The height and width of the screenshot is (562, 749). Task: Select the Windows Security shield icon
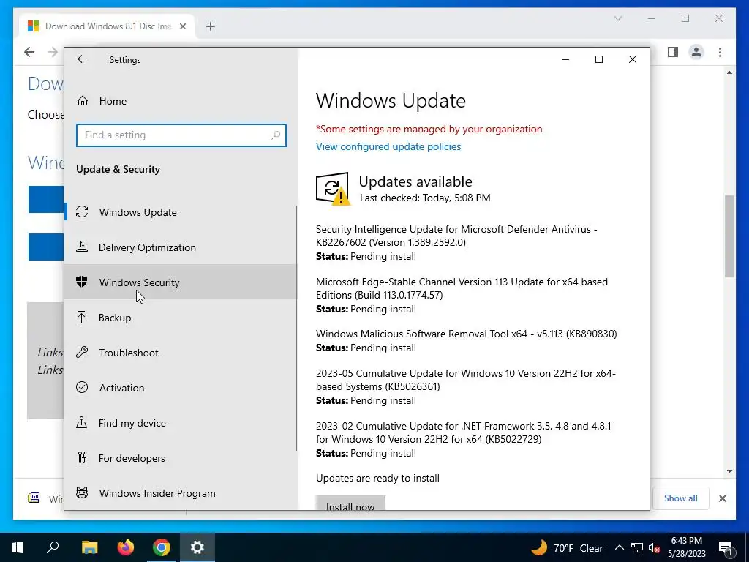(82, 282)
